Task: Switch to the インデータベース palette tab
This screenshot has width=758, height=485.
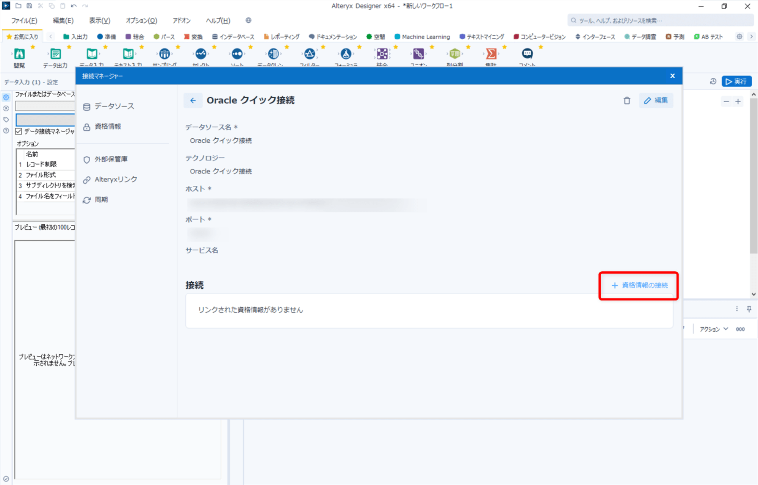Action: pyautogui.click(x=233, y=37)
